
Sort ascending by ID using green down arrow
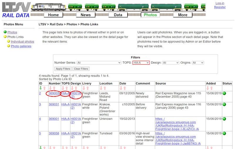(41, 88)
